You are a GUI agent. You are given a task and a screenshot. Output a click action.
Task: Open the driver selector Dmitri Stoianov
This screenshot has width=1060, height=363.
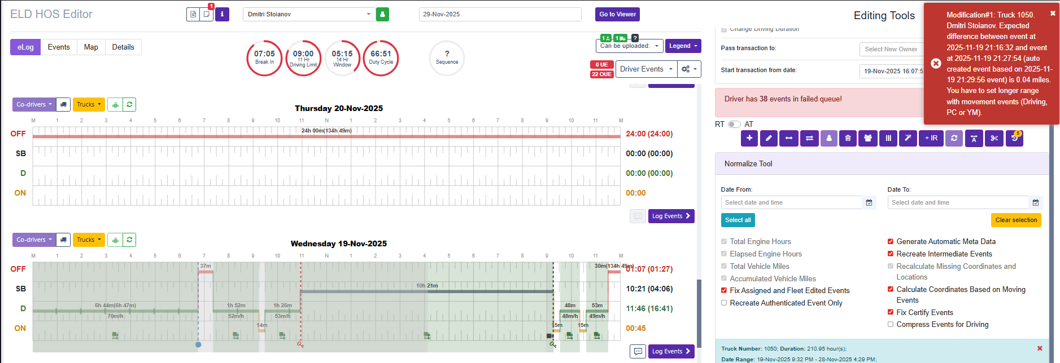308,14
